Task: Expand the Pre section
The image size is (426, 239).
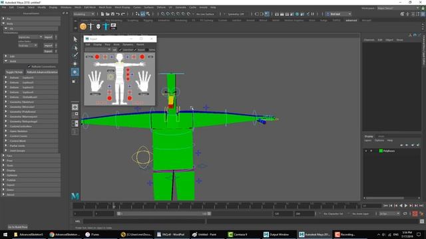Action: [x=3, y=19]
